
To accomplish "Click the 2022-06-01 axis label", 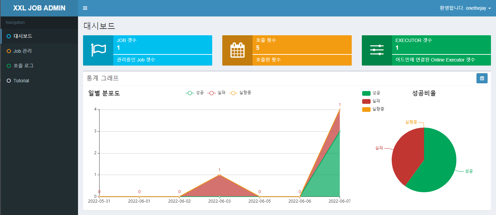I will pos(139,201).
